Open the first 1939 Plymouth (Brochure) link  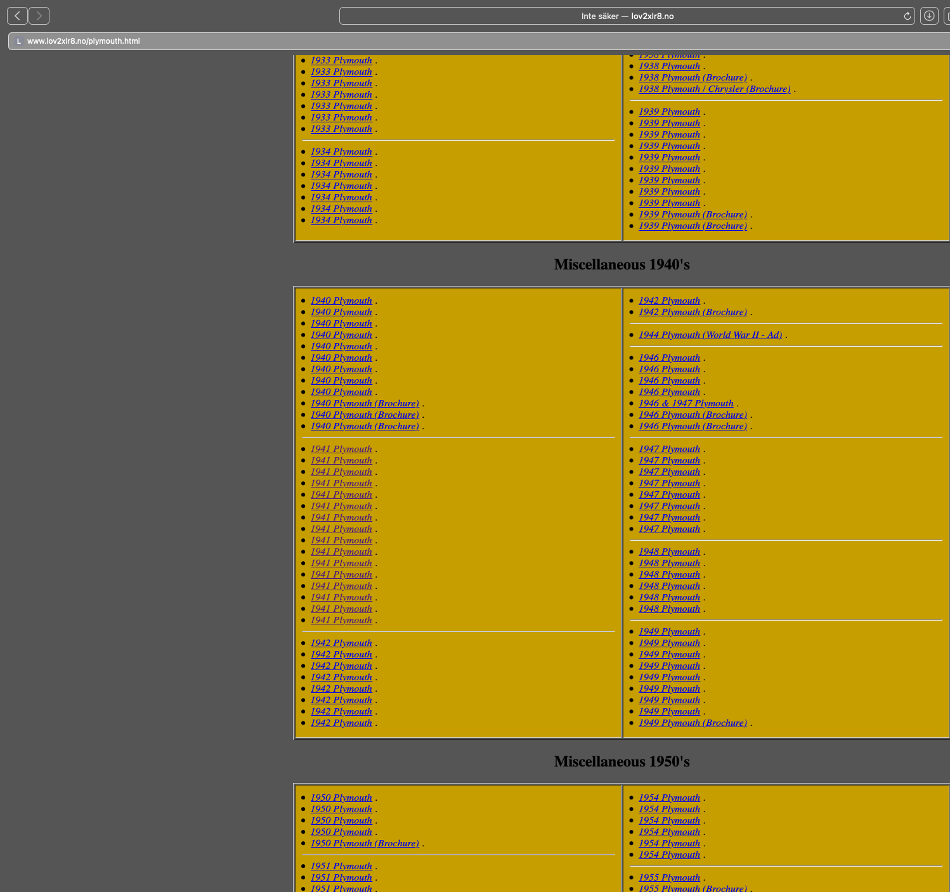693,214
